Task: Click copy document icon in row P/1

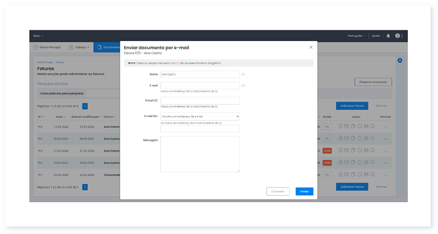Action: pyautogui.click(x=353, y=174)
